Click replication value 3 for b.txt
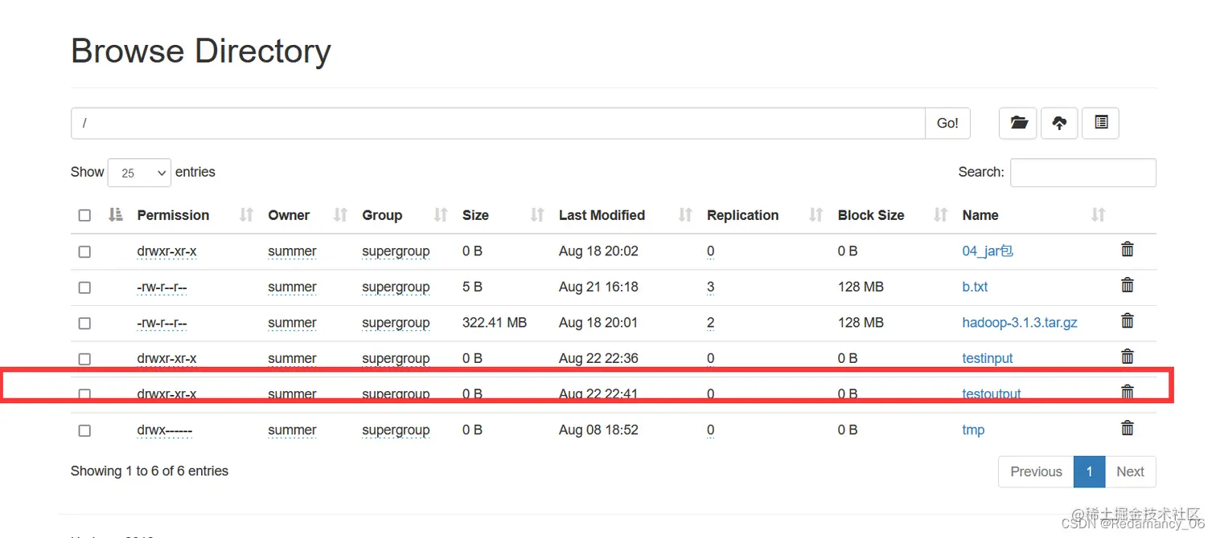 pos(710,287)
